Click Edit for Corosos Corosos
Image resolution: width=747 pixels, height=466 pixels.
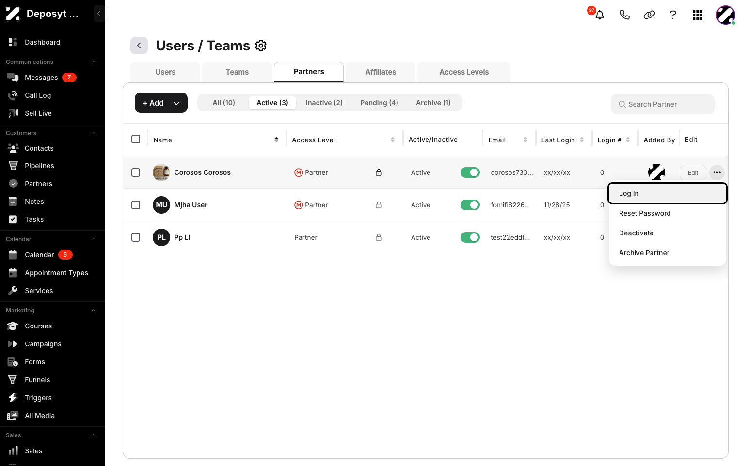(693, 172)
